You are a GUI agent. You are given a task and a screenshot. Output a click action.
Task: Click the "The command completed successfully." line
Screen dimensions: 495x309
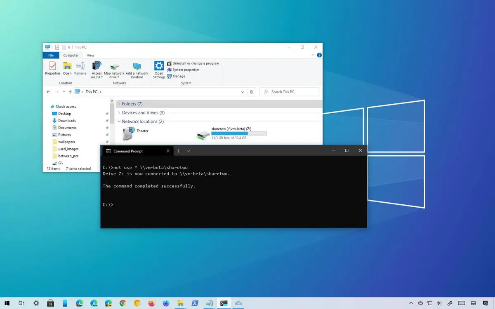[x=149, y=186]
